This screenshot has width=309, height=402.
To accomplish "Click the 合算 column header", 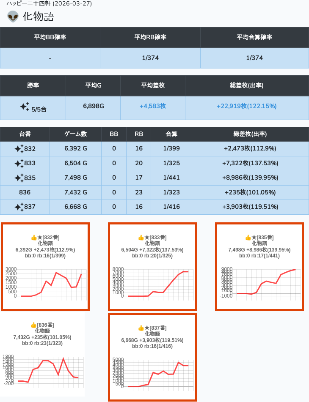I will pyautogui.click(x=171, y=134).
